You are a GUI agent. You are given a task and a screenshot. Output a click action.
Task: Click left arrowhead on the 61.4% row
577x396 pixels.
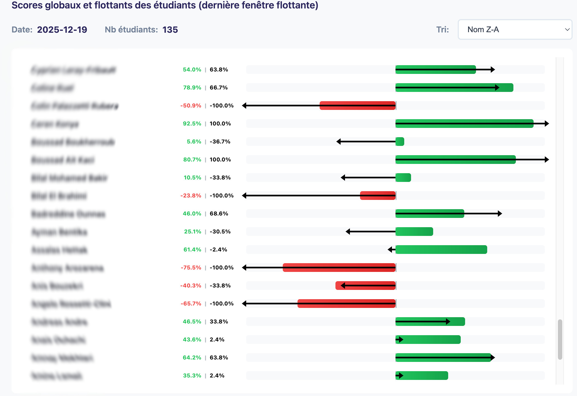(390, 250)
